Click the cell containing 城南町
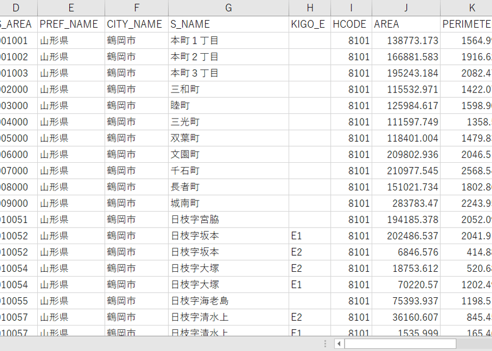 [x=228, y=203]
